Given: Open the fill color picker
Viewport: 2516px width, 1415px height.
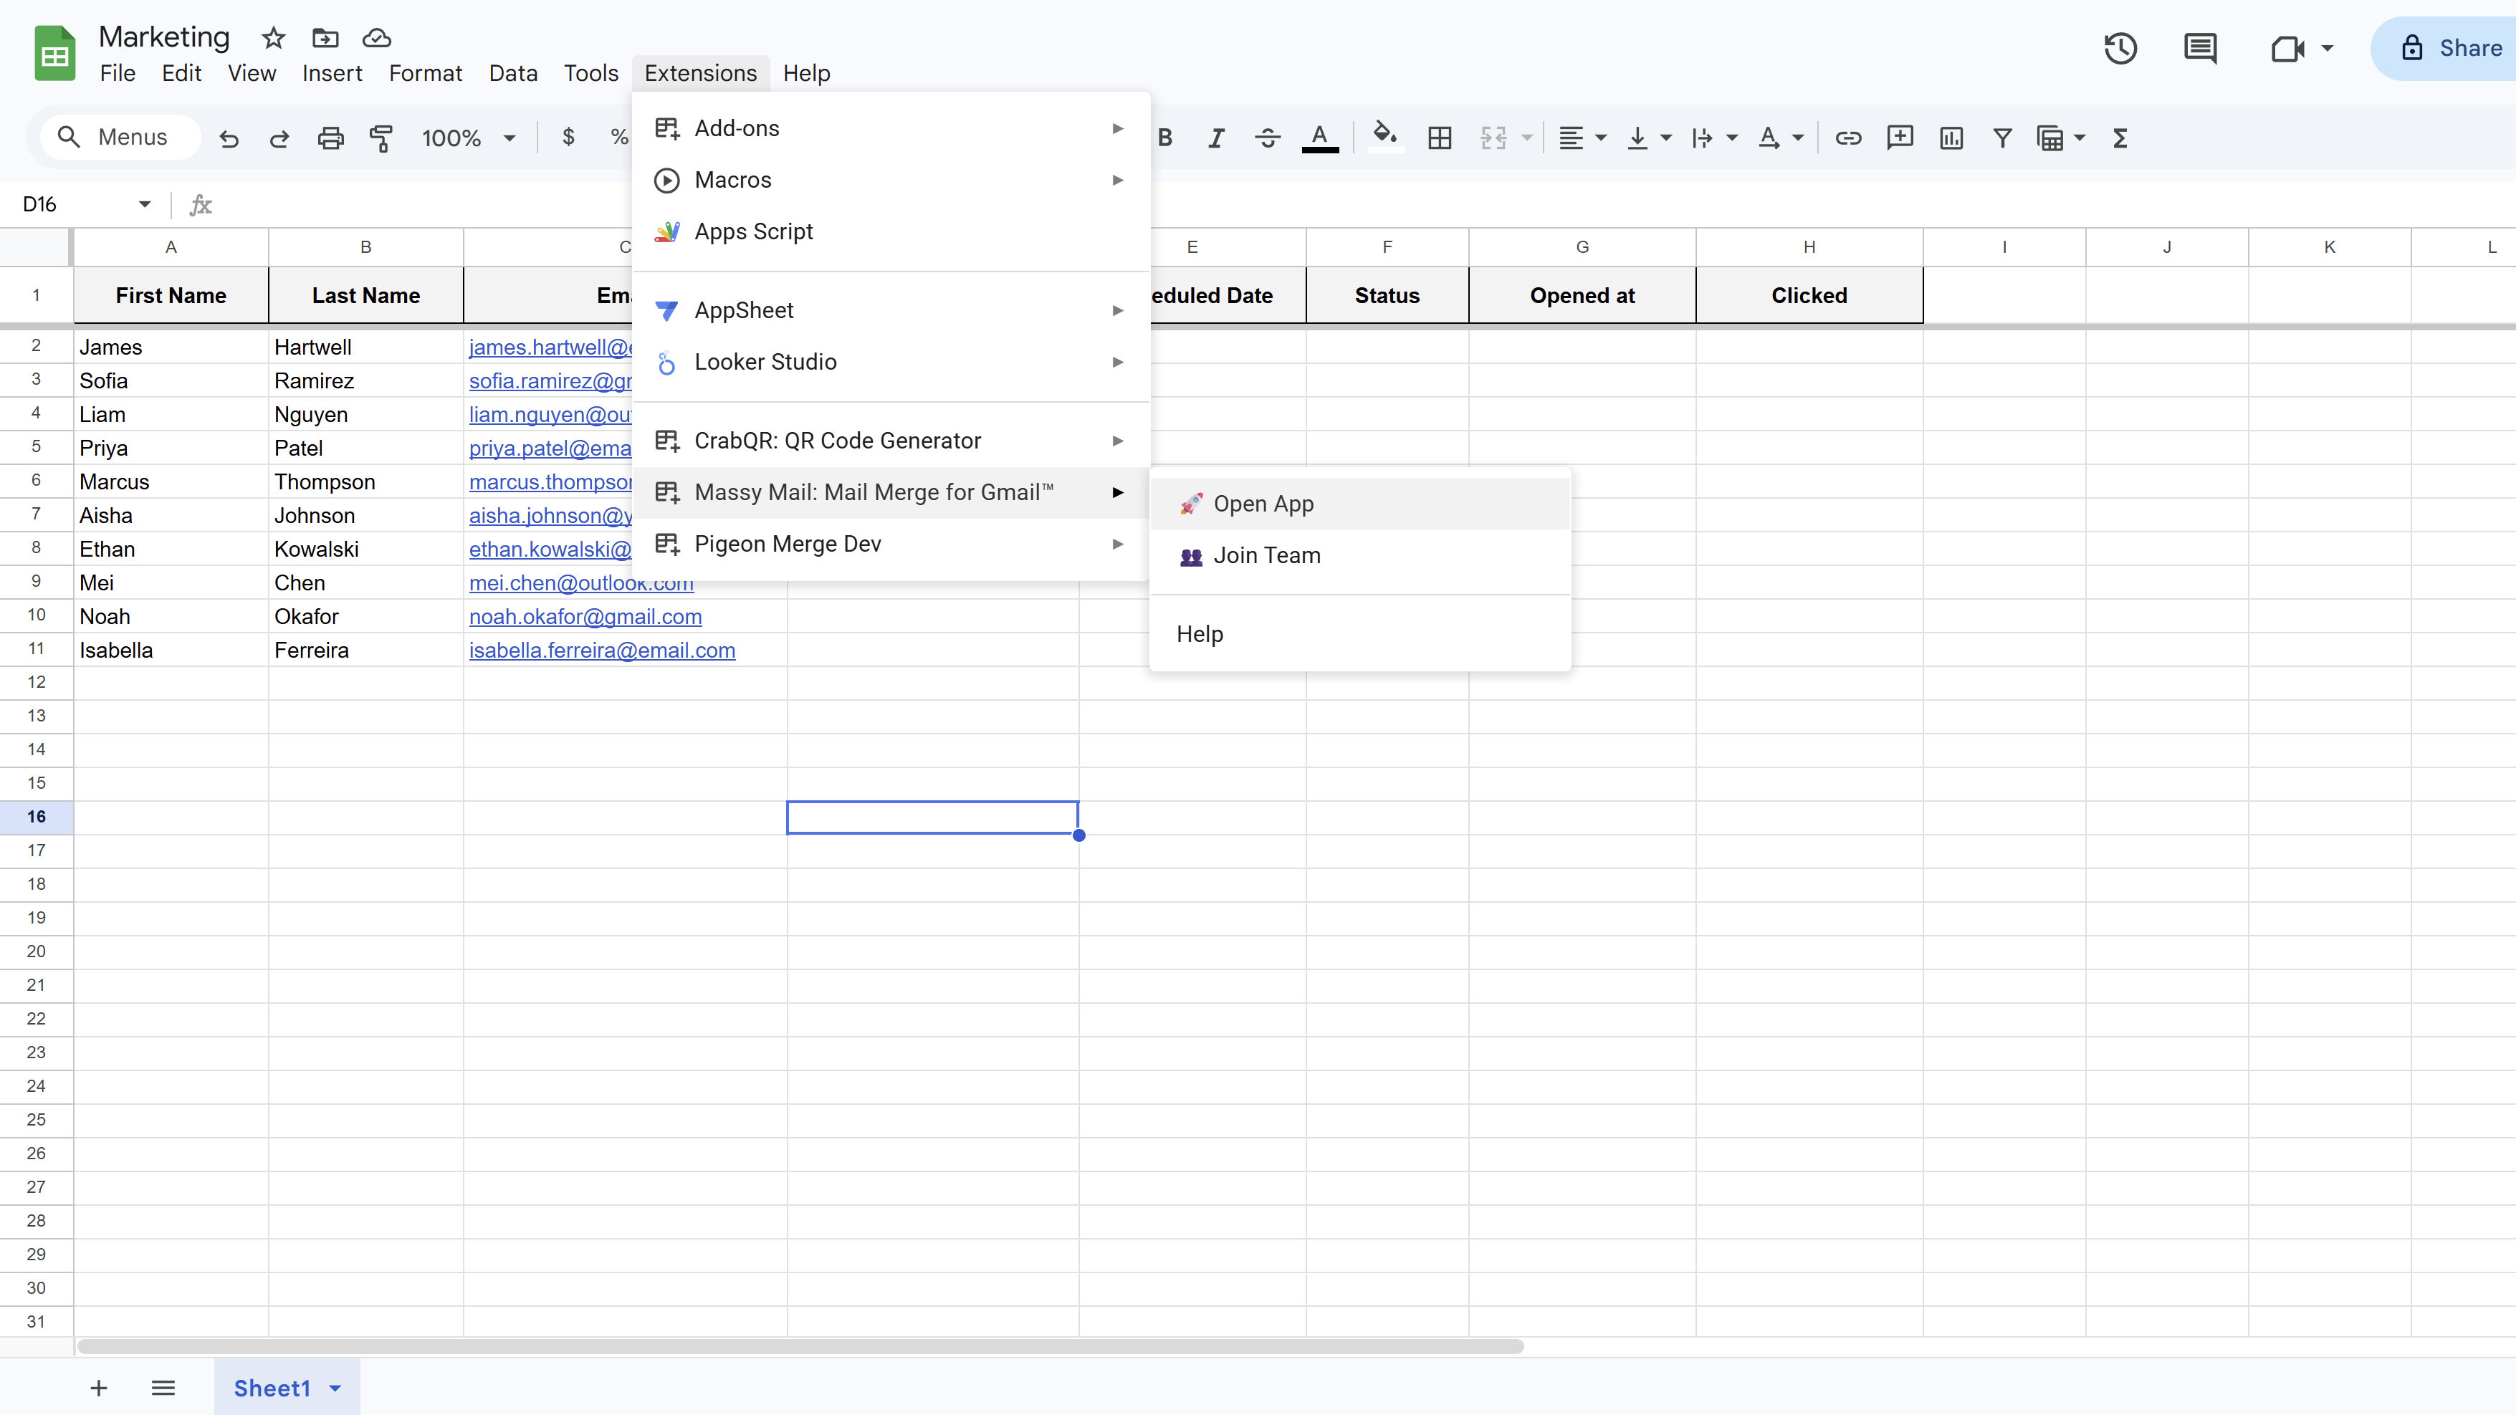Looking at the screenshot, I should click(x=1385, y=138).
